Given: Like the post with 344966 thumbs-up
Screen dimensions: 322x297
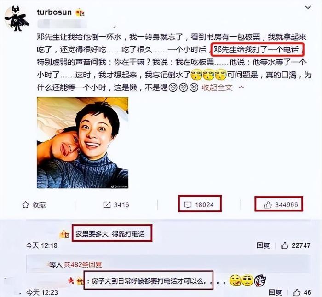Looking at the screenshot, I should (x=281, y=204).
